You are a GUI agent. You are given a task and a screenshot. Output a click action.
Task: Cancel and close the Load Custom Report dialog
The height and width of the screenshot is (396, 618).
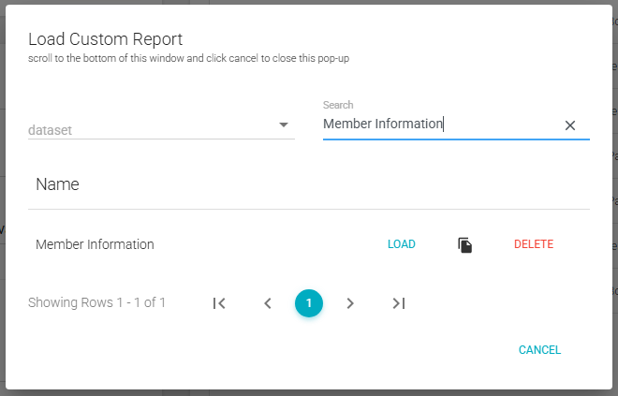coord(539,350)
